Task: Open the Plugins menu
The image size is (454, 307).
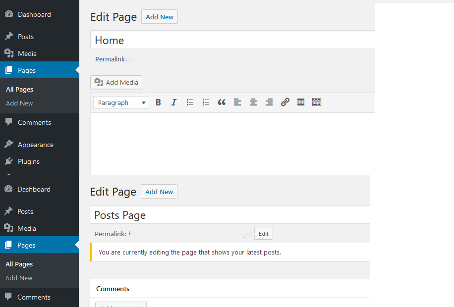Action: [x=27, y=161]
